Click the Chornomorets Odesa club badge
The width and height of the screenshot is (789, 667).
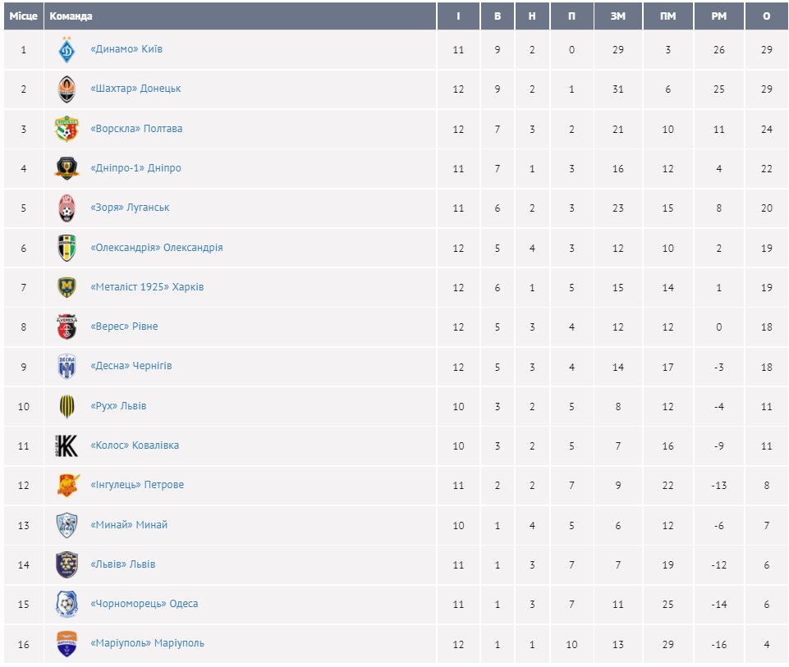point(67,604)
